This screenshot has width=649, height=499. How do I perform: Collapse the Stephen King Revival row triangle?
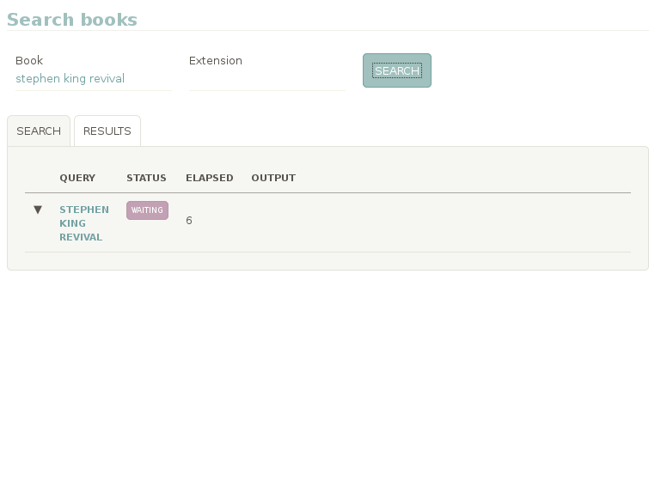38,210
